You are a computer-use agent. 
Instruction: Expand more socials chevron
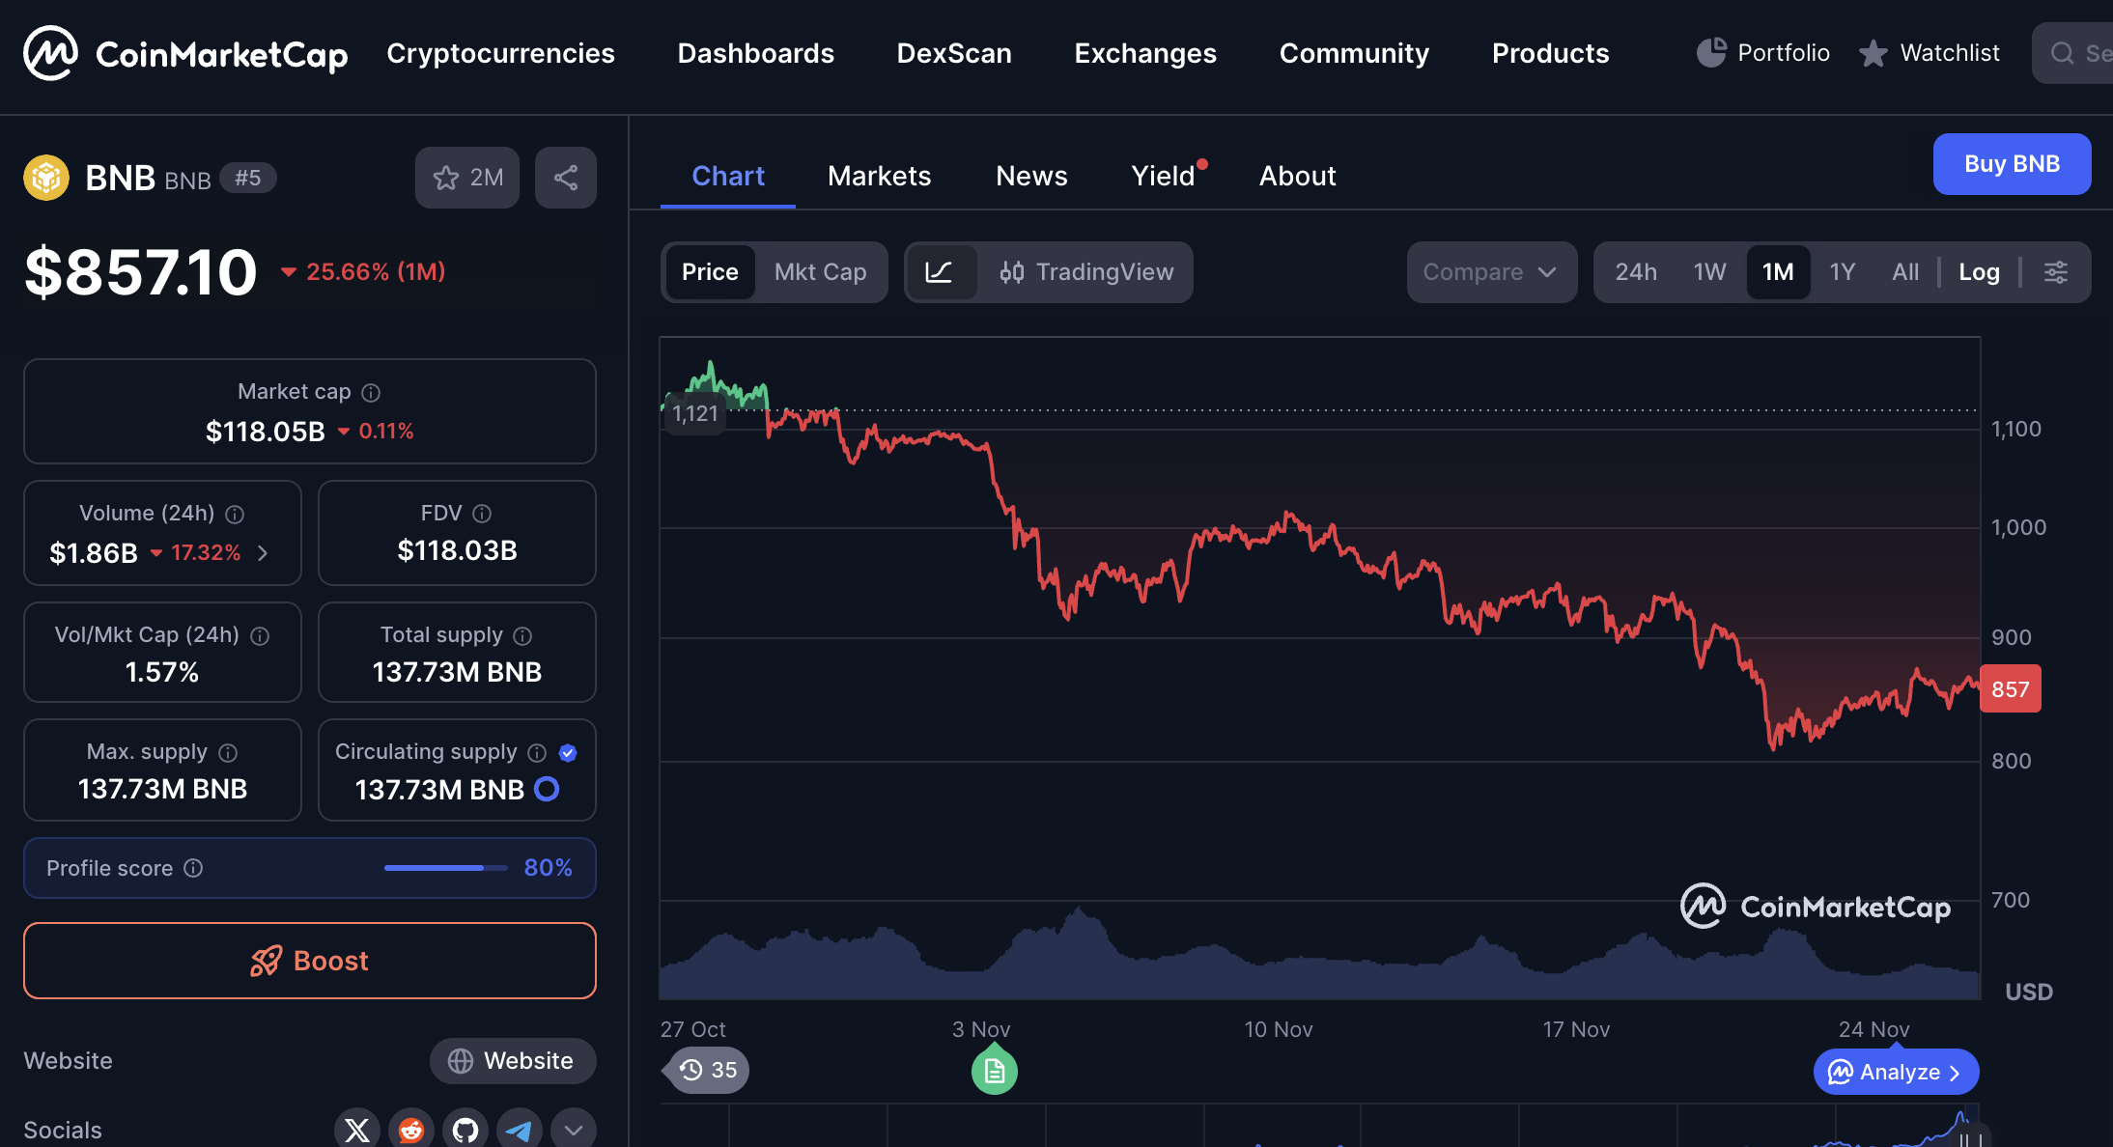click(574, 1129)
